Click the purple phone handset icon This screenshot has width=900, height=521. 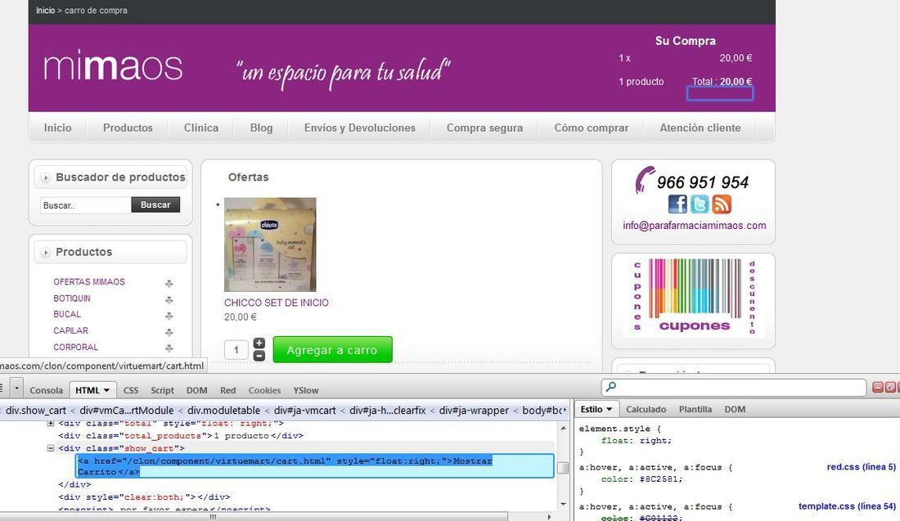(645, 180)
